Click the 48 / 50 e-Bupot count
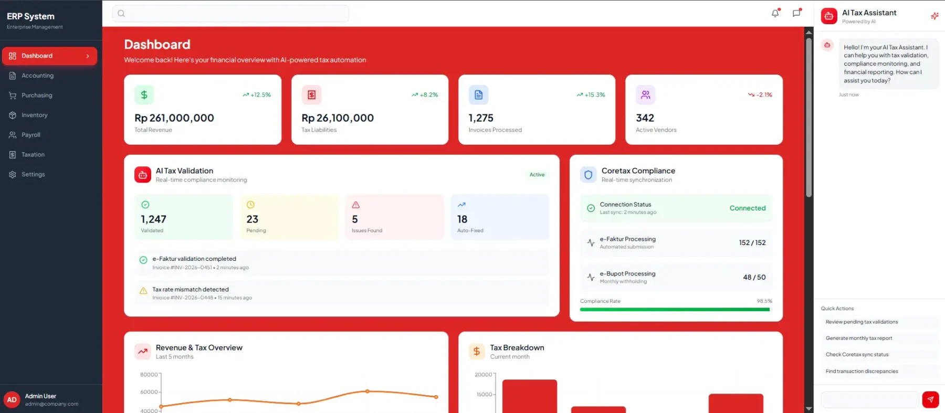The image size is (945, 413). (x=754, y=278)
